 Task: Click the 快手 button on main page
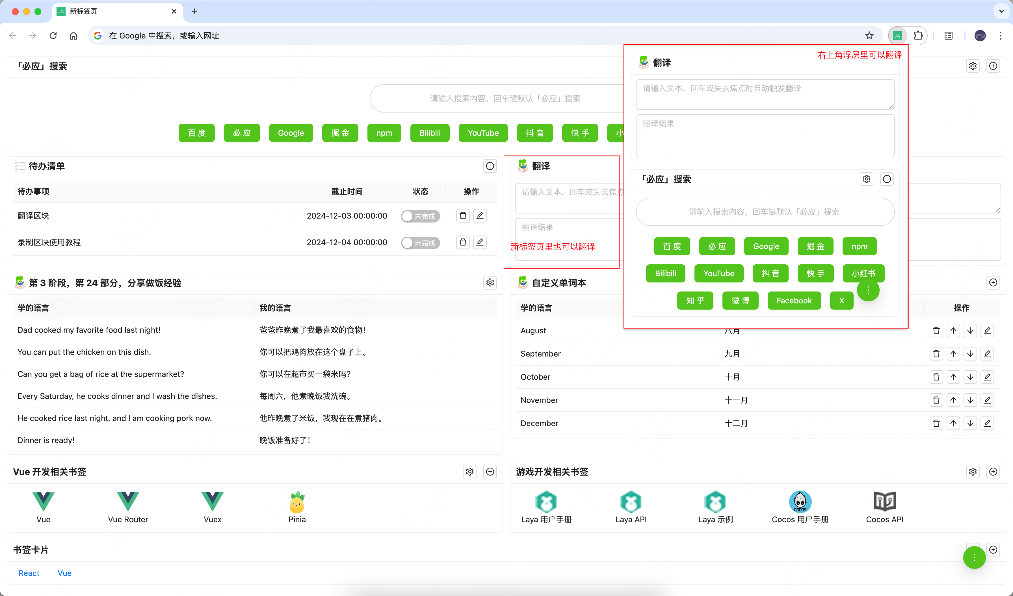(580, 133)
